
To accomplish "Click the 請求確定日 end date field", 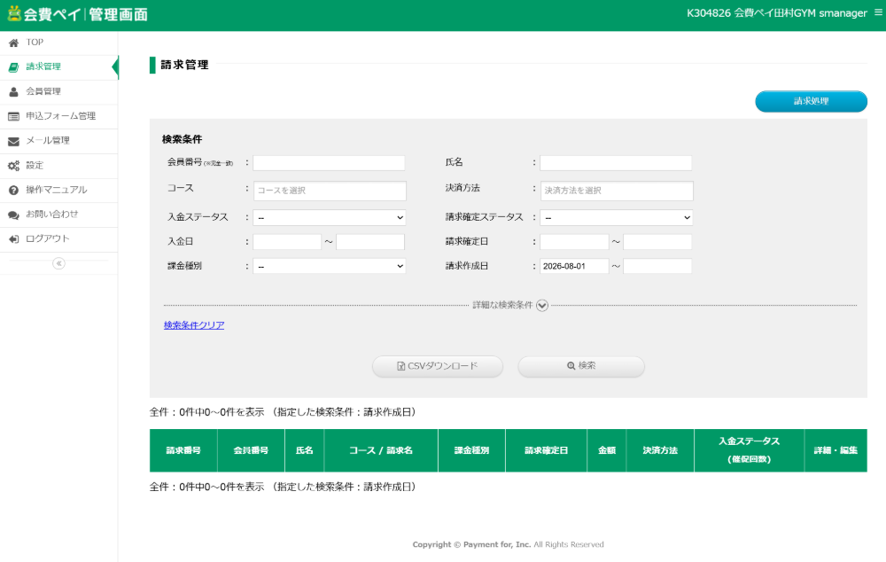I will [x=657, y=242].
